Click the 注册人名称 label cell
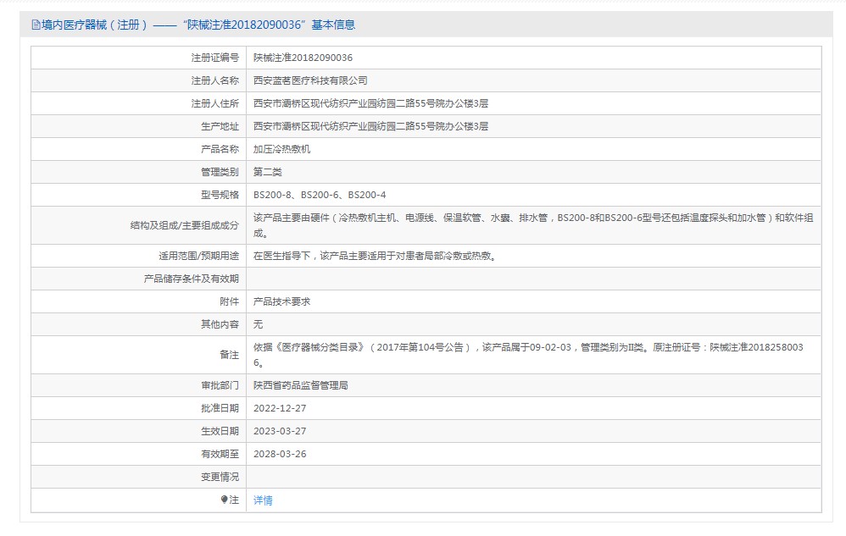Viewport: 846px width, 536px height. (x=214, y=80)
